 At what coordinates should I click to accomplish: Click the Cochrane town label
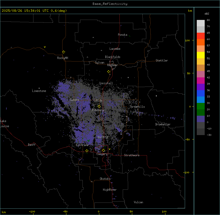point(82,145)
